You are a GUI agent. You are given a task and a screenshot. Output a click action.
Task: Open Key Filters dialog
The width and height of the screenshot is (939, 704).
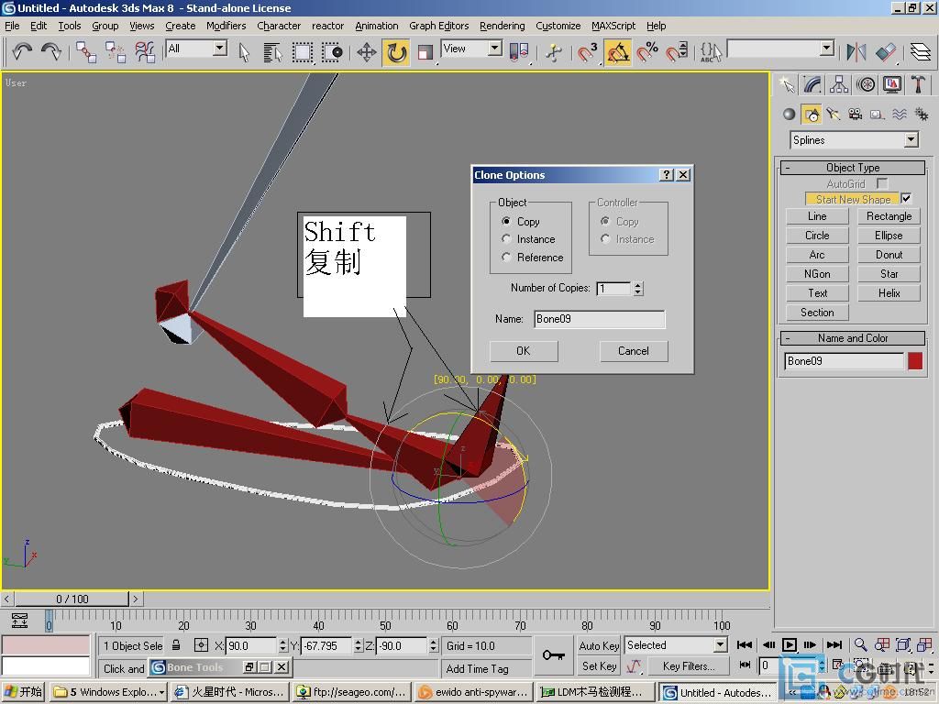click(689, 665)
